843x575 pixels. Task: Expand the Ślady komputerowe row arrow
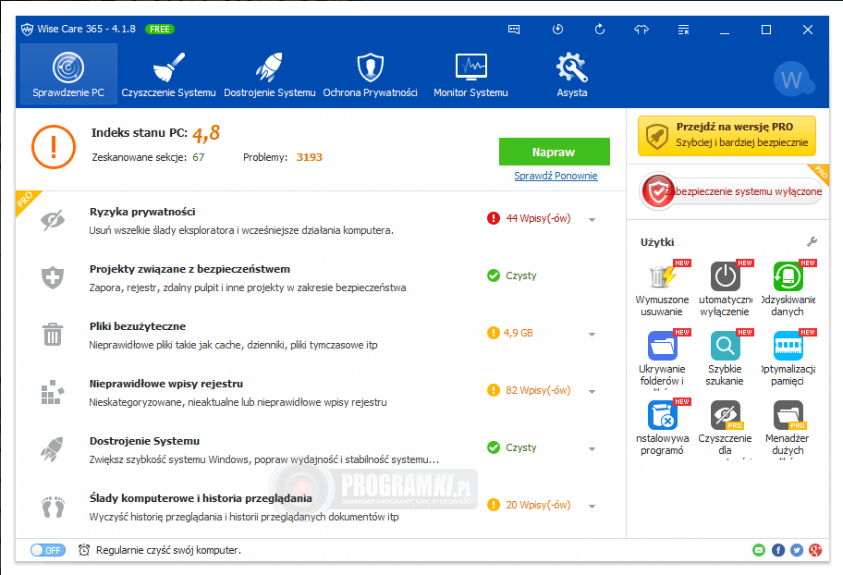point(592,507)
